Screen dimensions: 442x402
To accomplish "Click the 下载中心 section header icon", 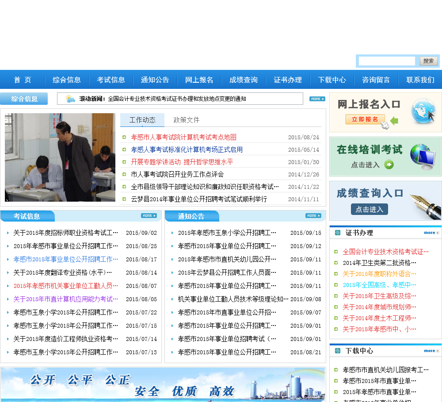I will [x=338, y=351].
